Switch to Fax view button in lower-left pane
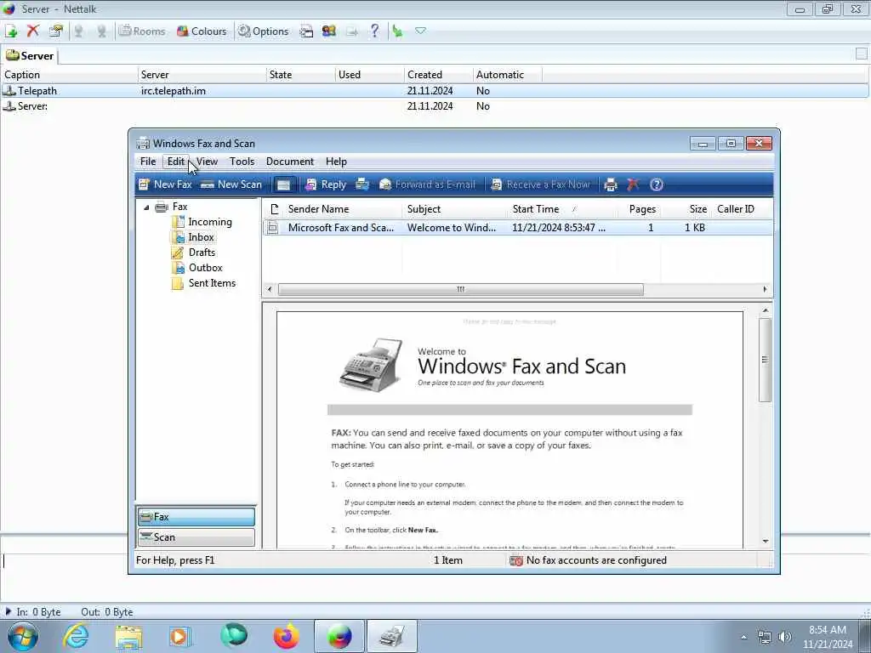This screenshot has width=871, height=653. [196, 517]
